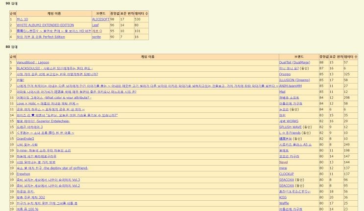
Task: Open the sprite brand link
Action: (97, 37)
